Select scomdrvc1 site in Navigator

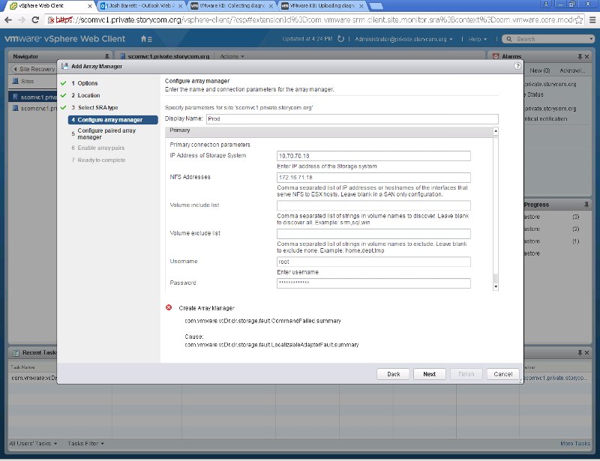(x=33, y=109)
